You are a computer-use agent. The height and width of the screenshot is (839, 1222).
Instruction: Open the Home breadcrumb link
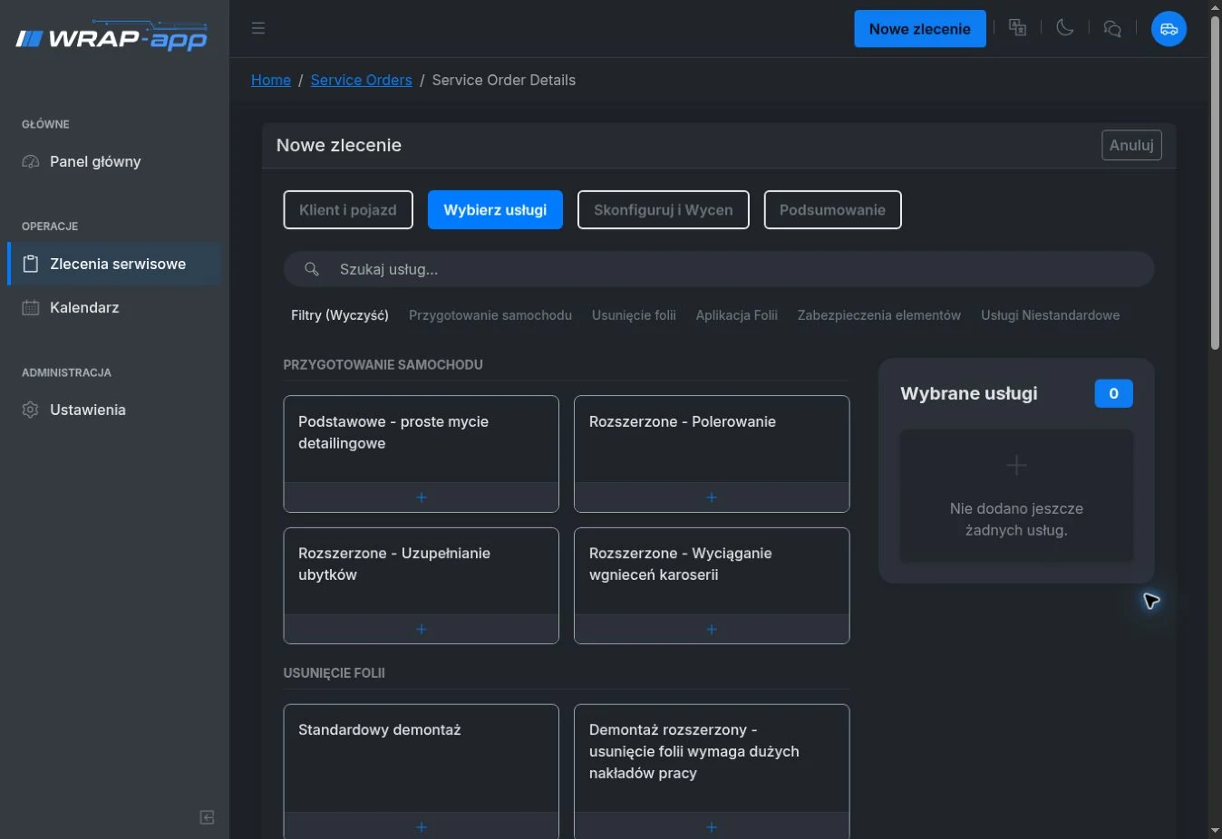pos(271,80)
